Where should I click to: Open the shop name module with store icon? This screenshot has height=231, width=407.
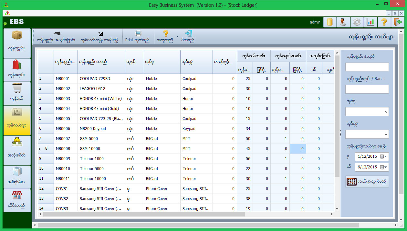17,200
